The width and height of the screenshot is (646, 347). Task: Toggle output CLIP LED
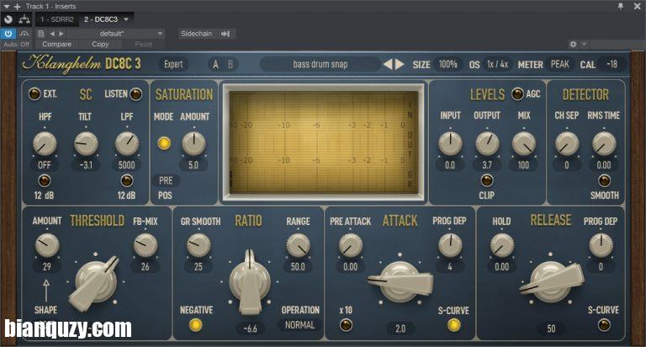tap(487, 180)
